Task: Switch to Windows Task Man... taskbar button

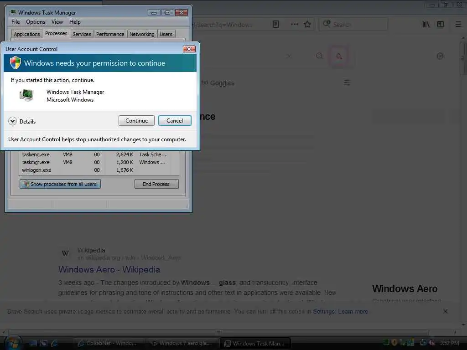Action: coord(255,344)
